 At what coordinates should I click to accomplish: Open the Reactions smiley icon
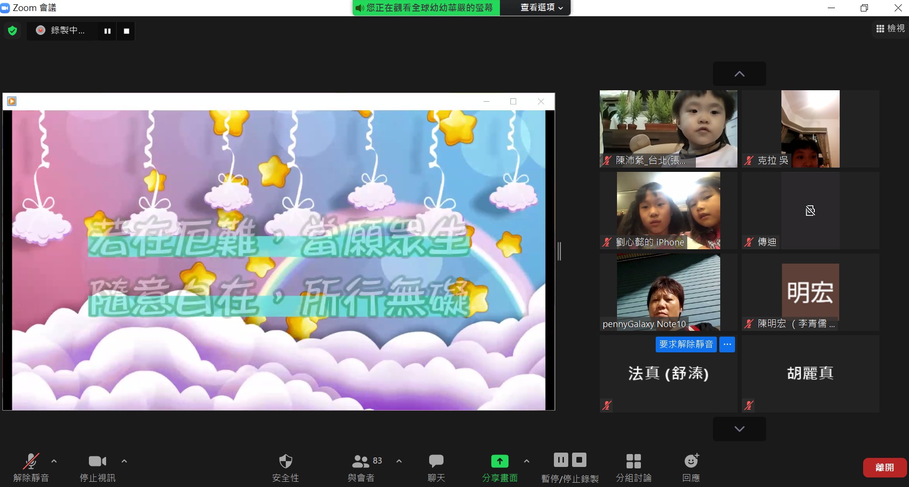point(691,462)
